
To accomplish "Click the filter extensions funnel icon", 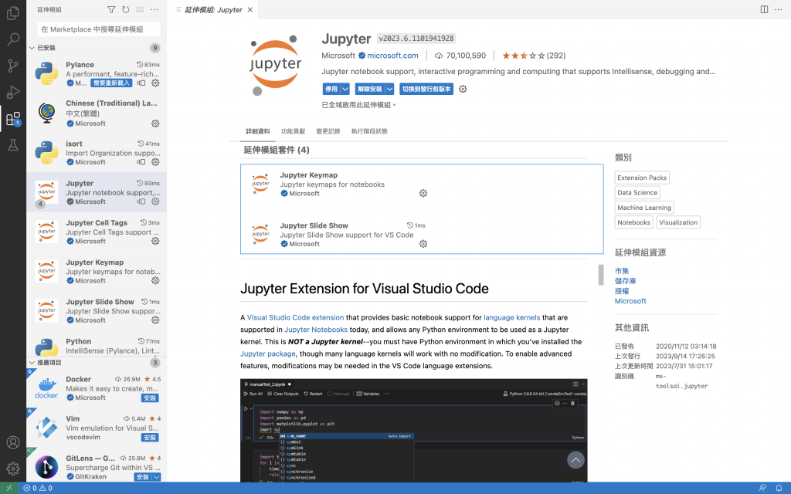I will pyautogui.click(x=111, y=9).
